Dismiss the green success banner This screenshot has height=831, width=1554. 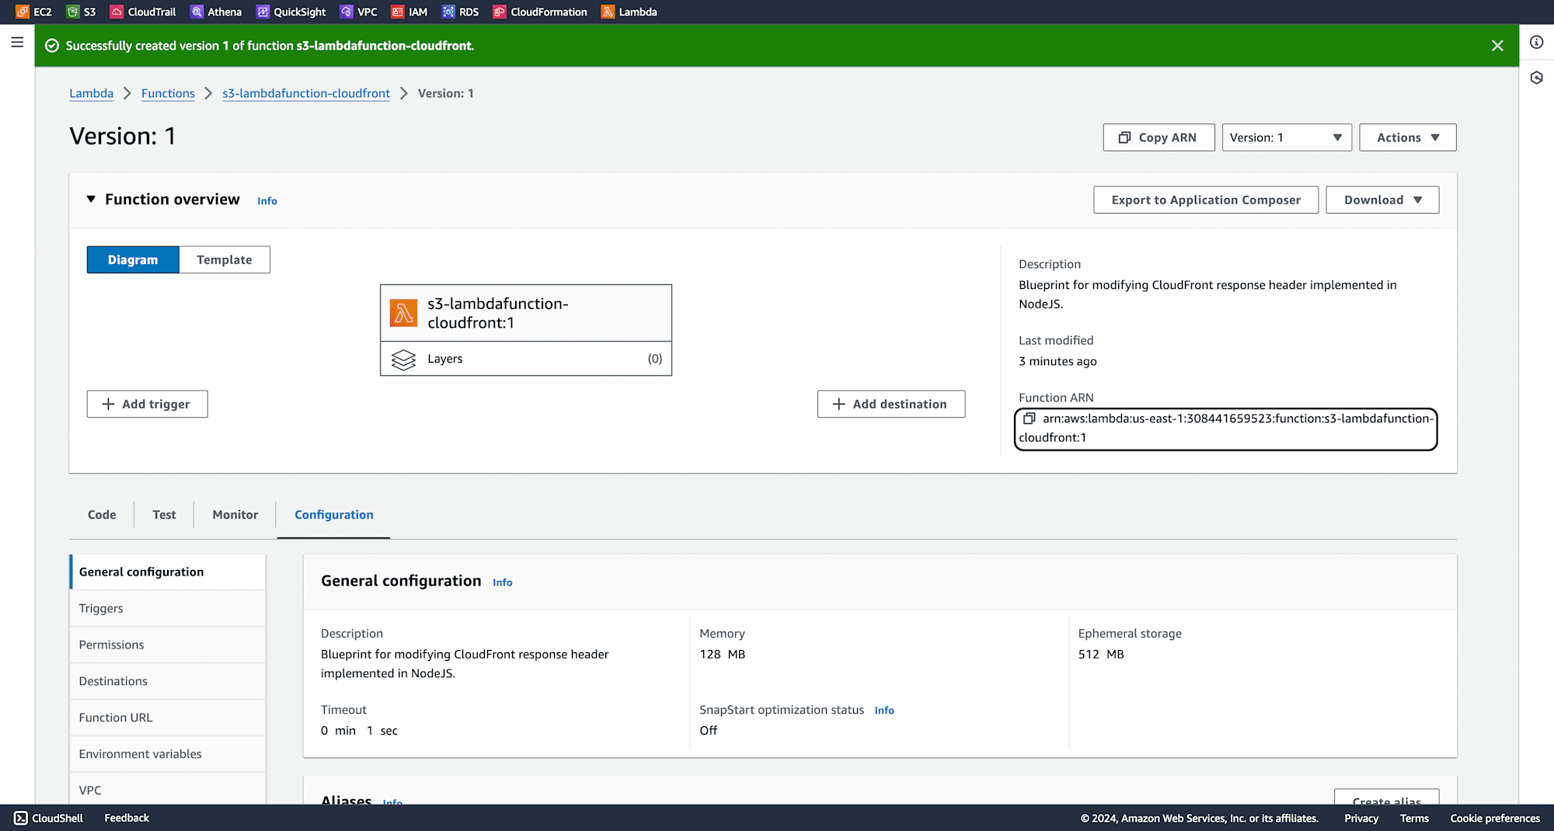click(x=1497, y=46)
